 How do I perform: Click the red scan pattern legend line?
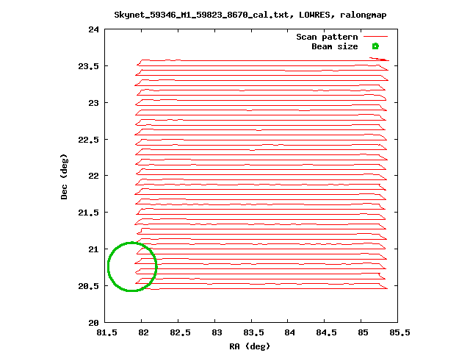tap(375, 37)
